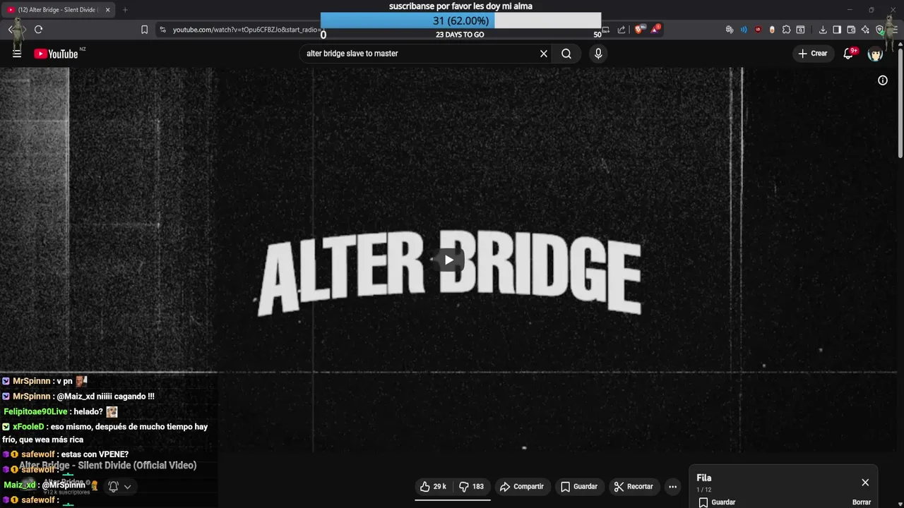Like the video with 29 k likes
904x508 pixels.
(433, 487)
